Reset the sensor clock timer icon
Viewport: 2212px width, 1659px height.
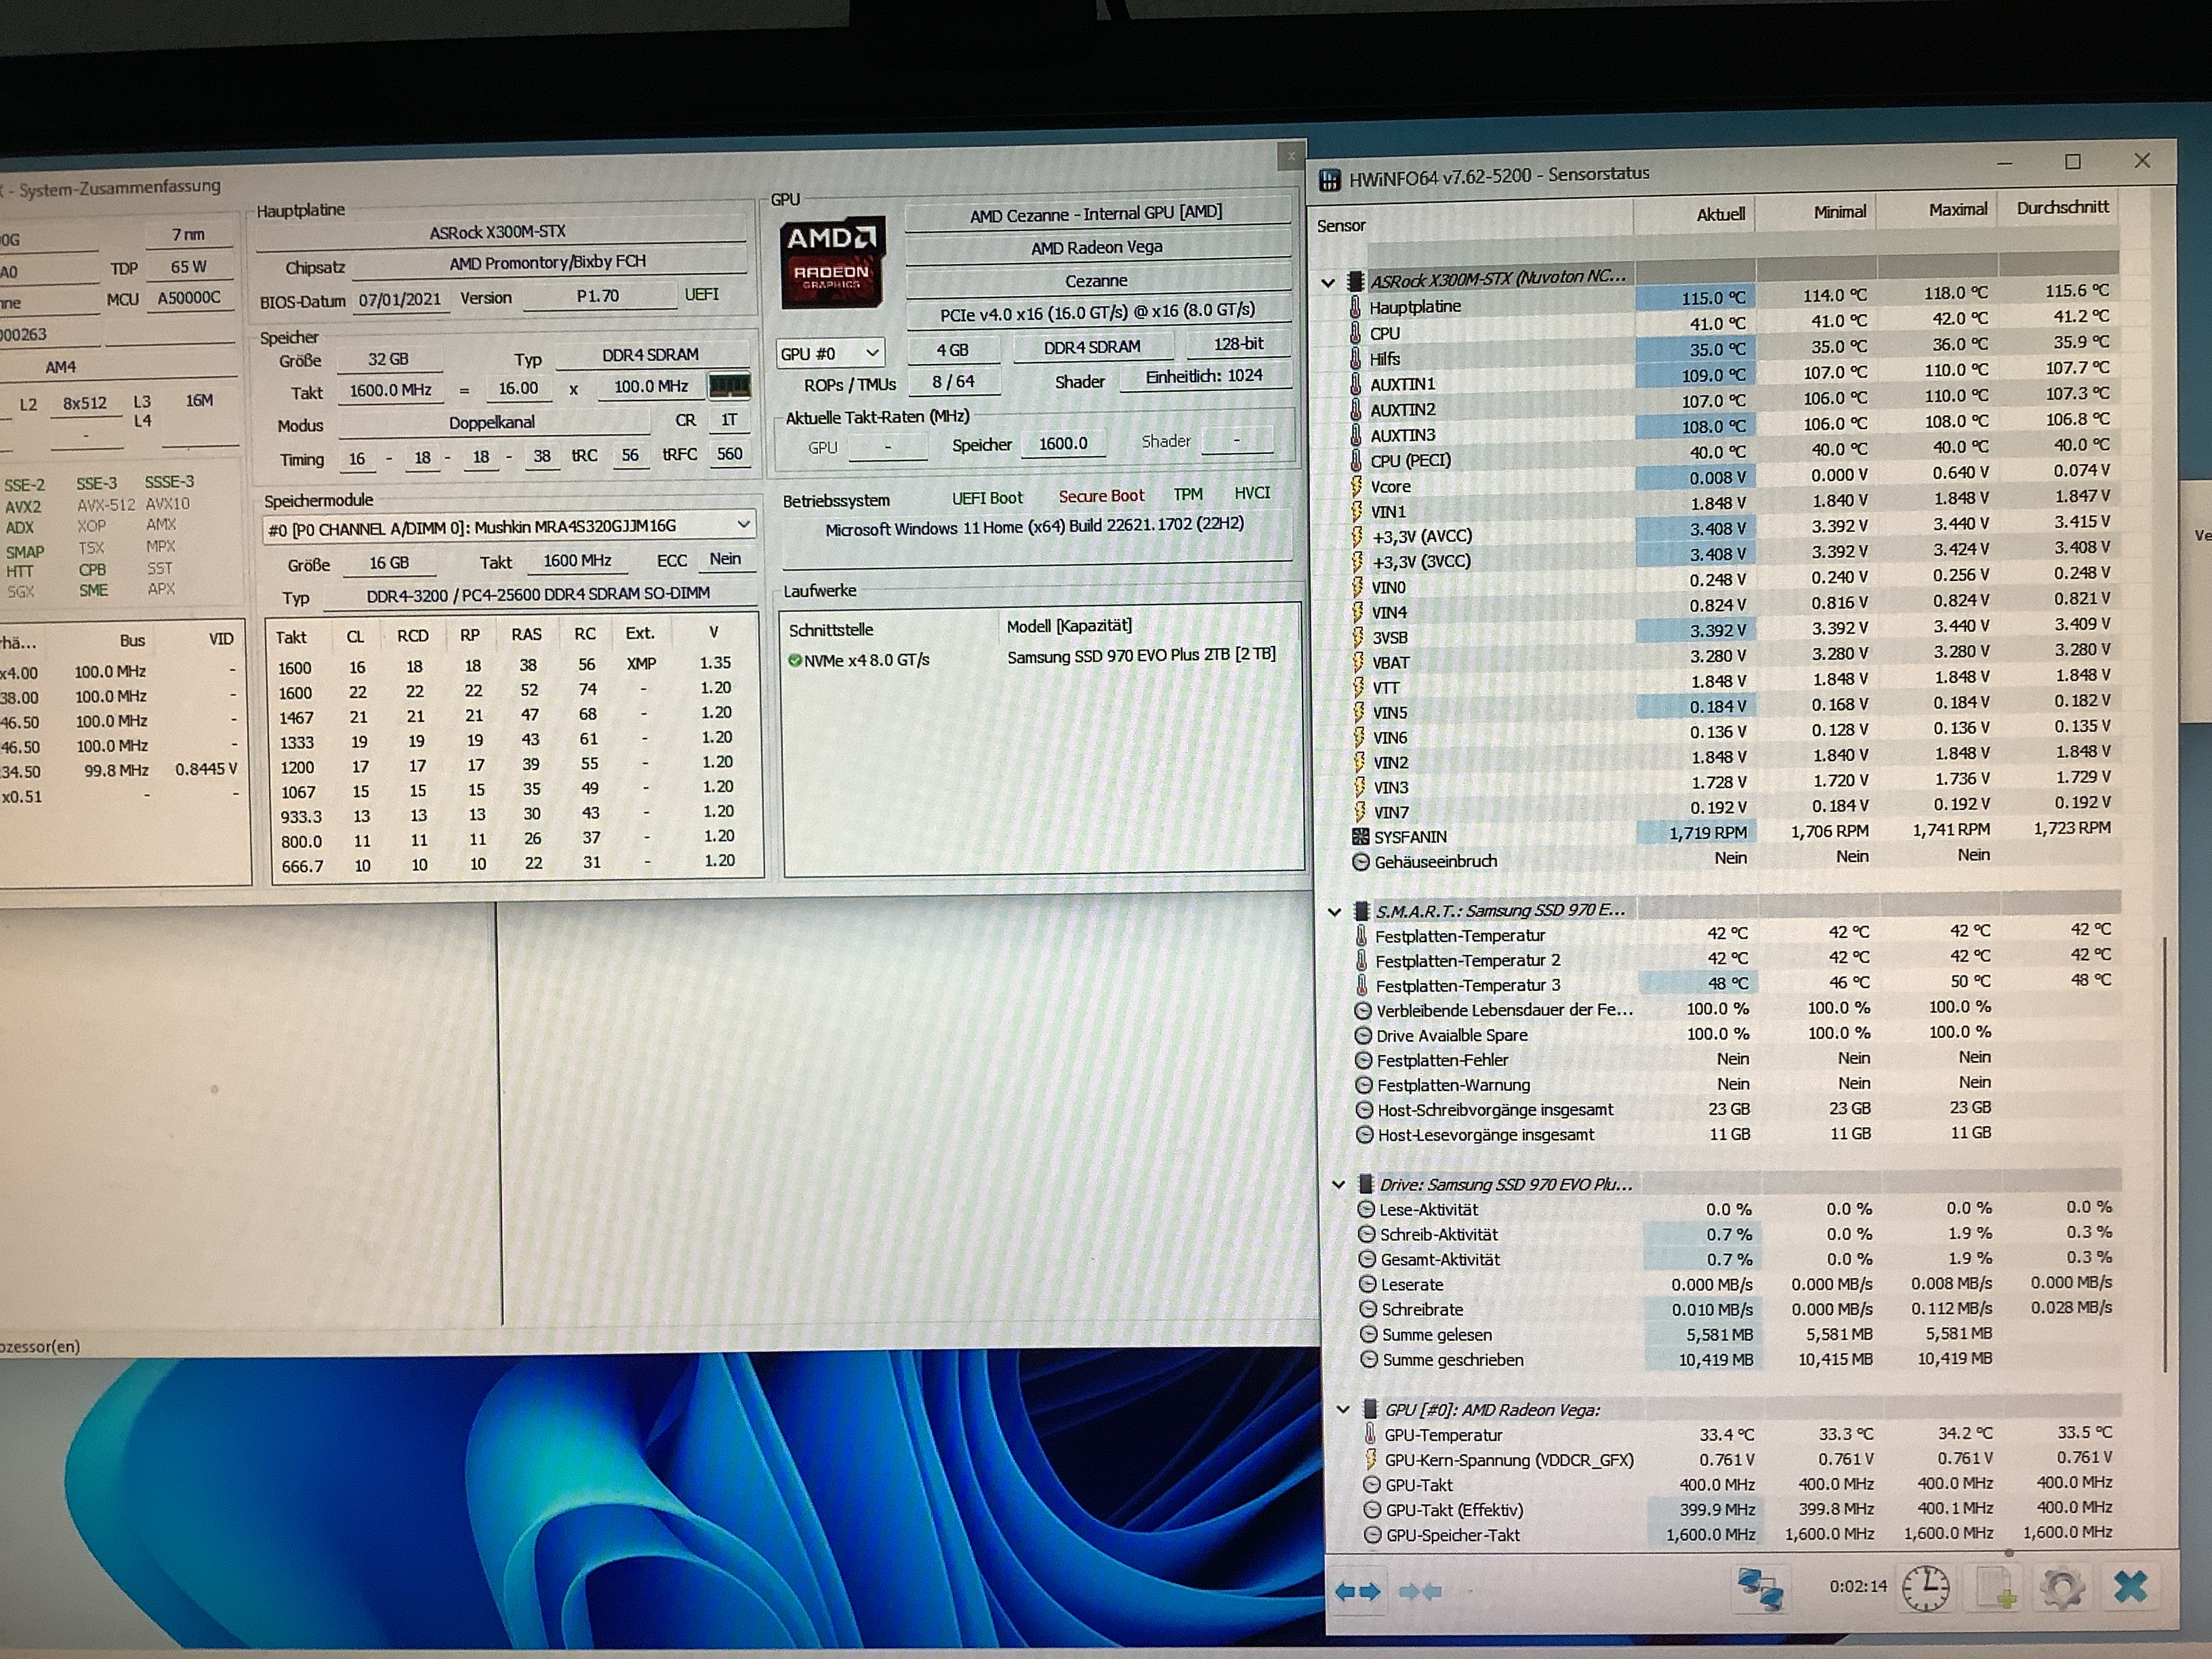(1925, 1588)
